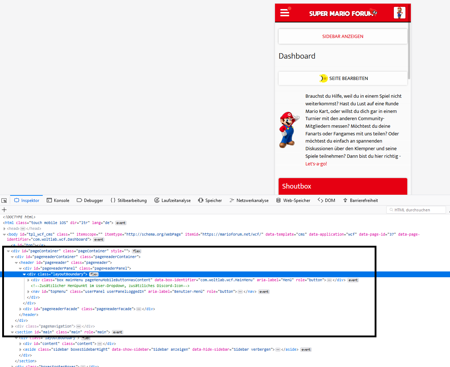
Task: Open the Netzwerkanalyse tab
Action: tap(249, 201)
